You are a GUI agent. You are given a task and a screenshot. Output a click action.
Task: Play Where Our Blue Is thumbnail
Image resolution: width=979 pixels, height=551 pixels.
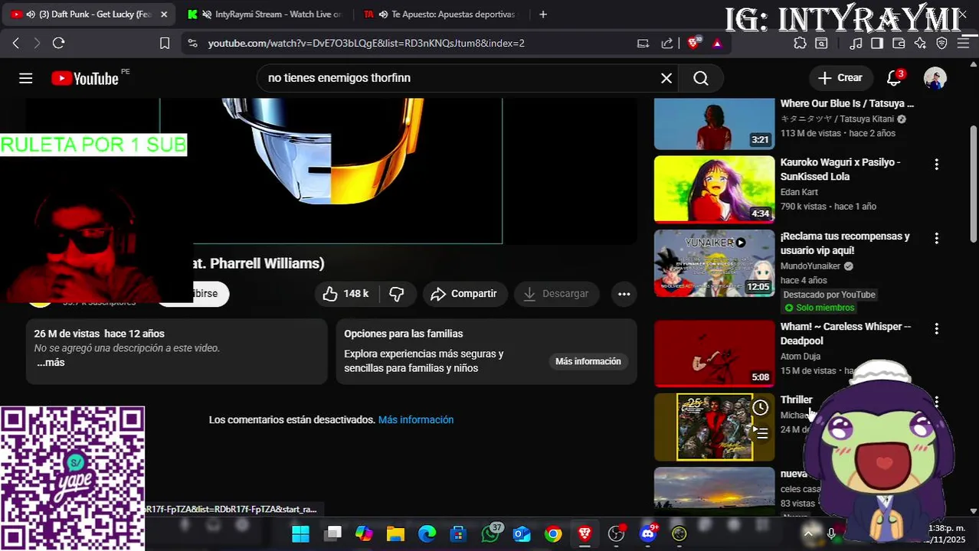click(x=714, y=124)
